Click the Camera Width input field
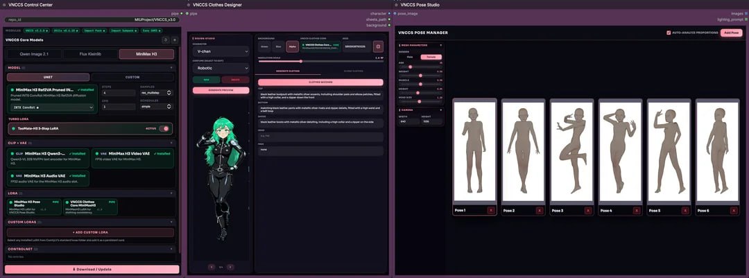Screen dimensions: 749x278 click(409, 121)
